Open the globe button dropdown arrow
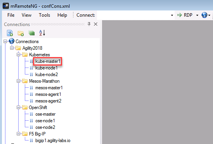The image size is (213, 144). [x=210, y=15]
